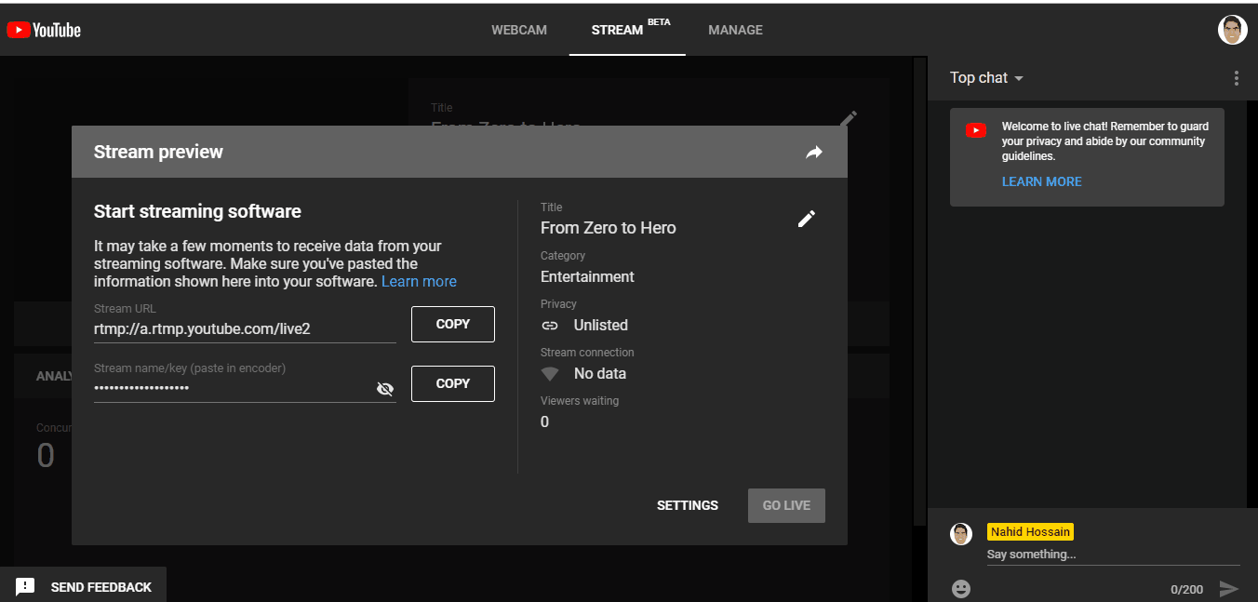Click the 'Stream preview' heading
This screenshot has width=1258, height=602.
158,152
